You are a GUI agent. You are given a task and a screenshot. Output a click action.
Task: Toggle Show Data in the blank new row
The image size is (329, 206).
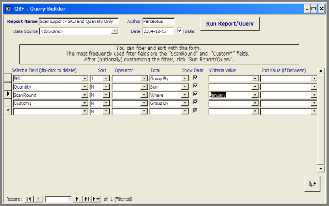(x=195, y=110)
